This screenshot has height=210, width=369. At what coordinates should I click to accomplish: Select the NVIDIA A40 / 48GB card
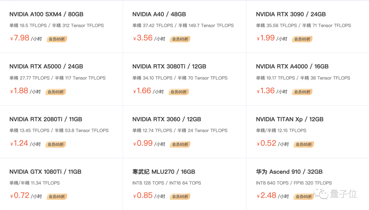click(x=159, y=14)
